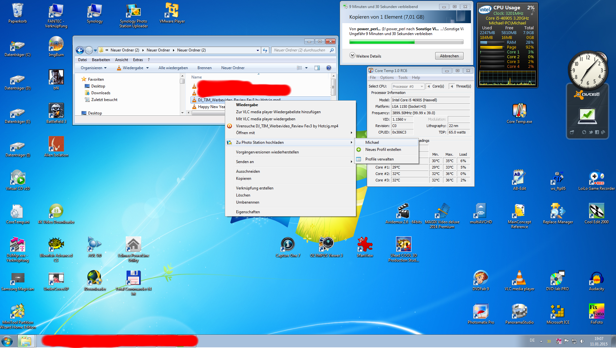Viewport: 616px width, 348px height.
Task: Click the Explorer search field
Action: [300, 50]
